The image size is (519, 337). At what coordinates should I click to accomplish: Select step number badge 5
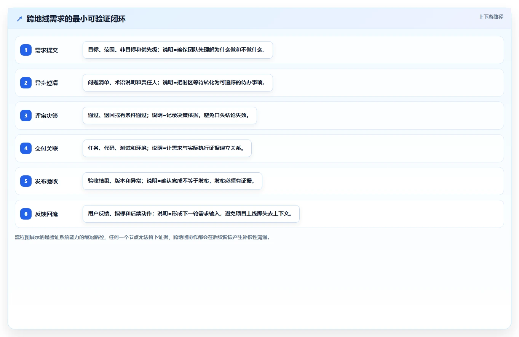point(26,181)
